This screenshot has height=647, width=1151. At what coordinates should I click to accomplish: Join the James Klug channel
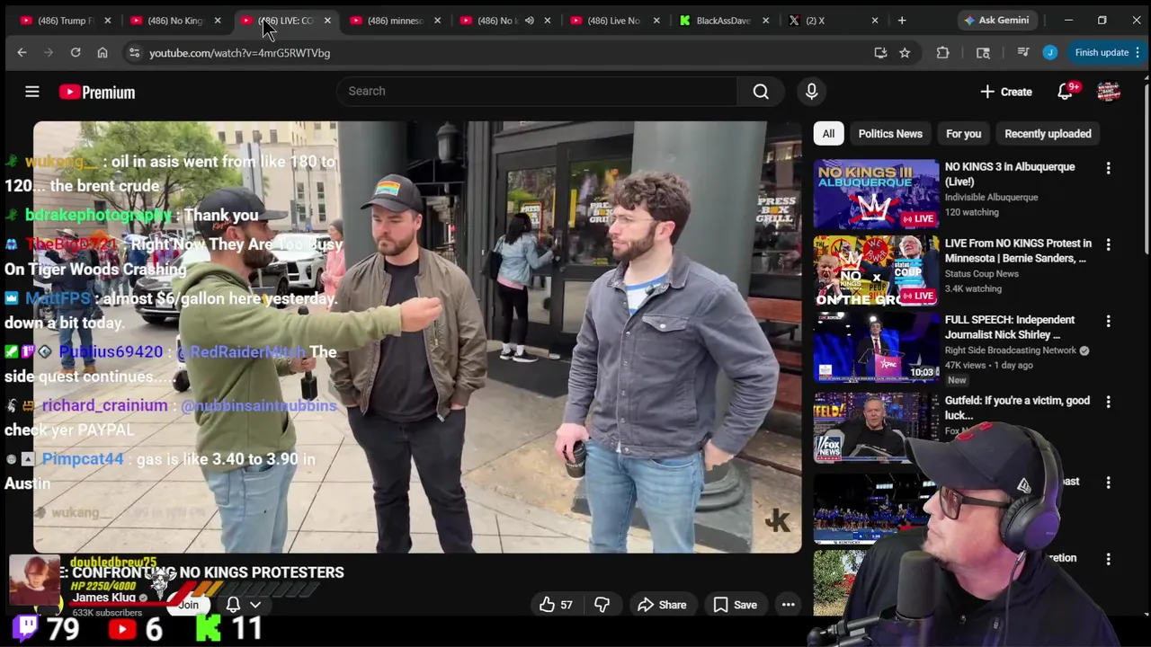(188, 605)
